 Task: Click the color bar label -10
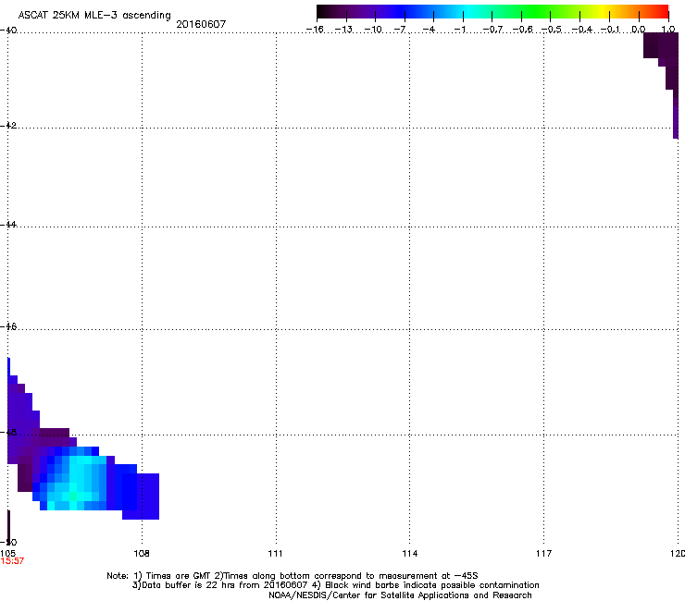click(x=373, y=30)
